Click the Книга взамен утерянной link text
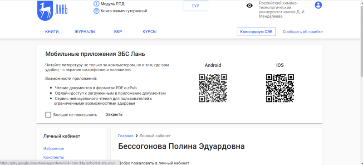This screenshot has height=165, width=363. [x=124, y=11]
